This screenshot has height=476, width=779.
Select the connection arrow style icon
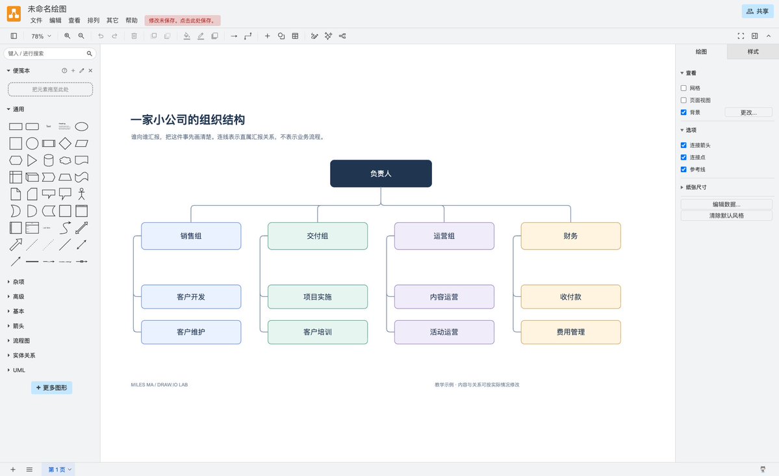click(x=234, y=36)
